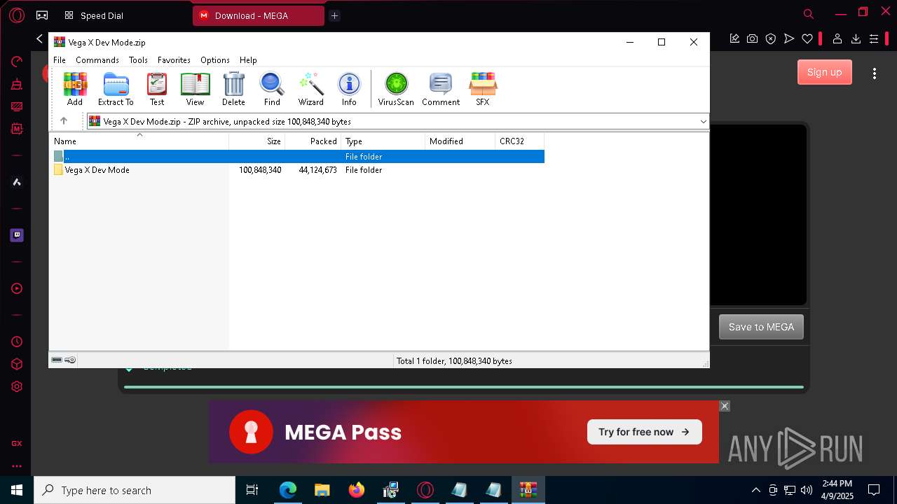This screenshot has height=504, width=897.
Task: Click the Extract To toolbar icon
Action: pyautogui.click(x=116, y=89)
